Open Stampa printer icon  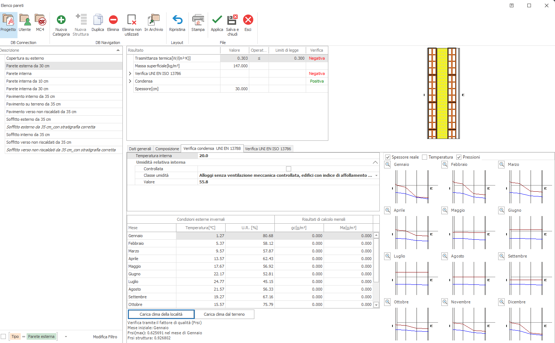pos(198,20)
